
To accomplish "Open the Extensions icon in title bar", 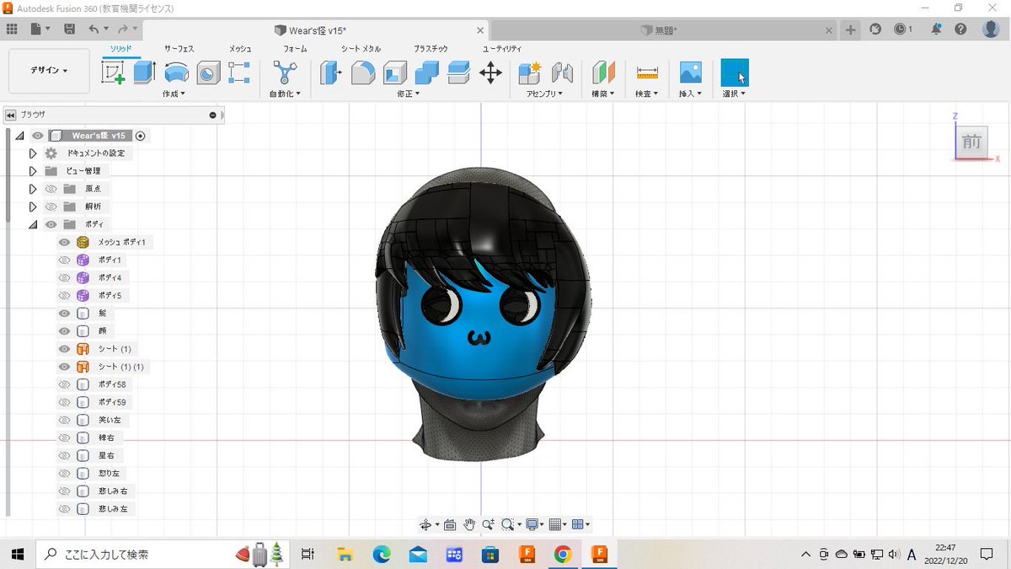I will [x=875, y=29].
